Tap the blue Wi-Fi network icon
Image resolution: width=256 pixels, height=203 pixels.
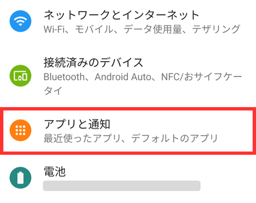20,21
